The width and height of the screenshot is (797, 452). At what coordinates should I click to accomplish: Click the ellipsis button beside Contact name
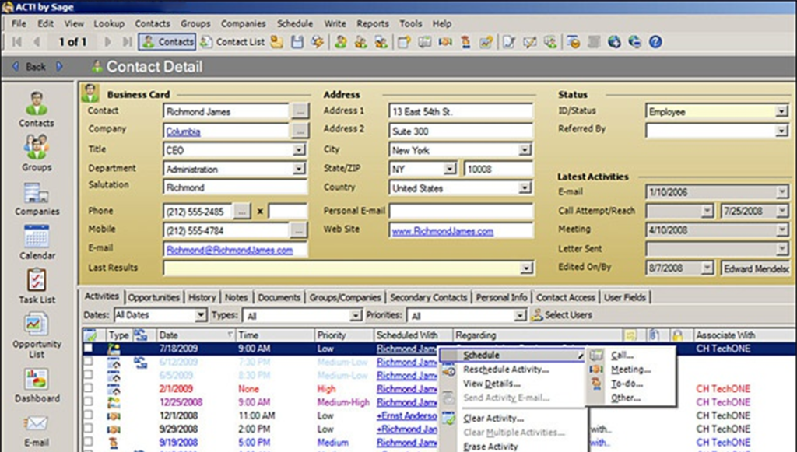click(300, 110)
